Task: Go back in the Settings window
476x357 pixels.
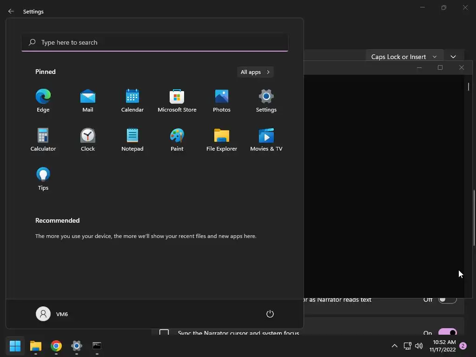Action: pos(11,11)
